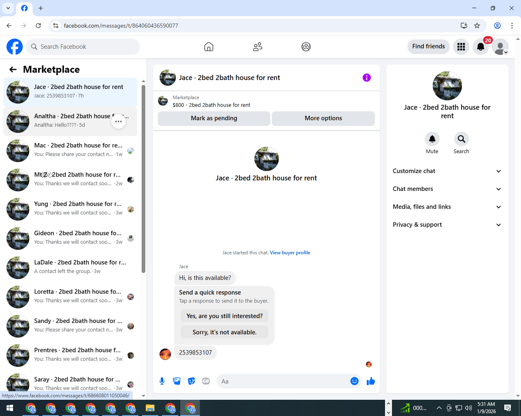Click More options button

(x=323, y=118)
